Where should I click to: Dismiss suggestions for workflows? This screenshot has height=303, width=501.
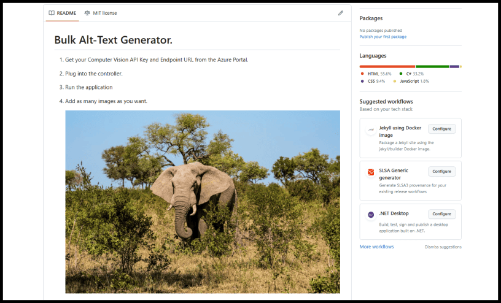click(443, 247)
